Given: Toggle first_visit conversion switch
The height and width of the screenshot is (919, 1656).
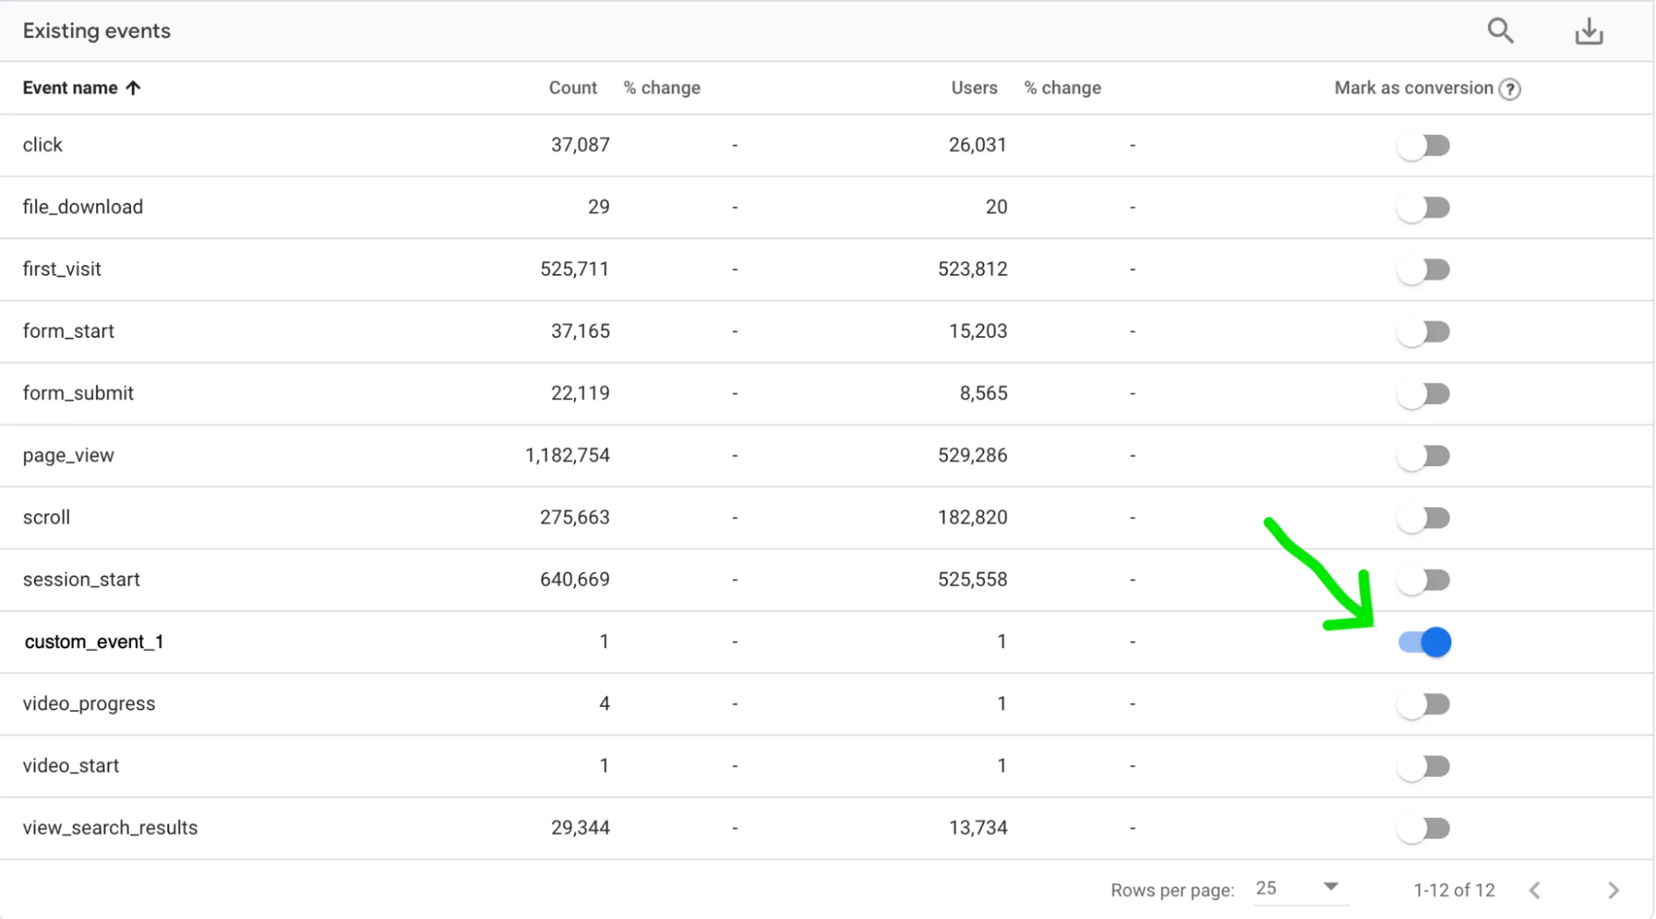Looking at the screenshot, I should click(x=1423, y=270).
